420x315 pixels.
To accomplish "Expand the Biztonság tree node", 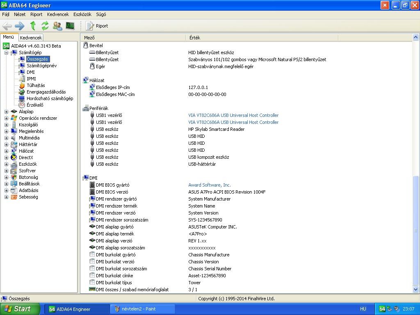I will pos(6,177).
